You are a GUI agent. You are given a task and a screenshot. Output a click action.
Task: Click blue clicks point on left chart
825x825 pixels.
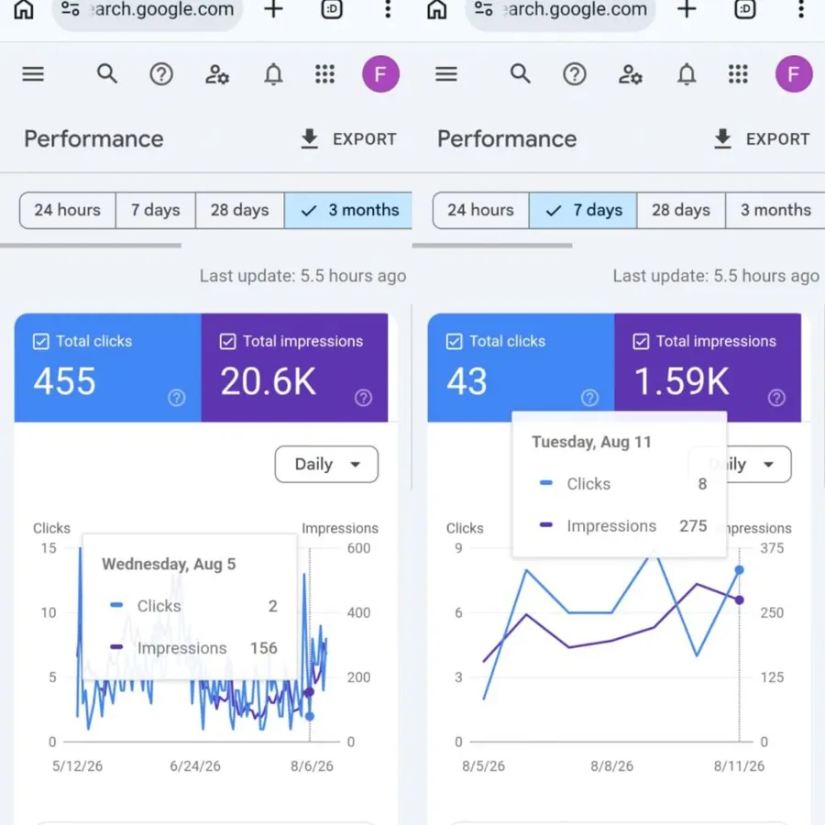coord(310,717)
